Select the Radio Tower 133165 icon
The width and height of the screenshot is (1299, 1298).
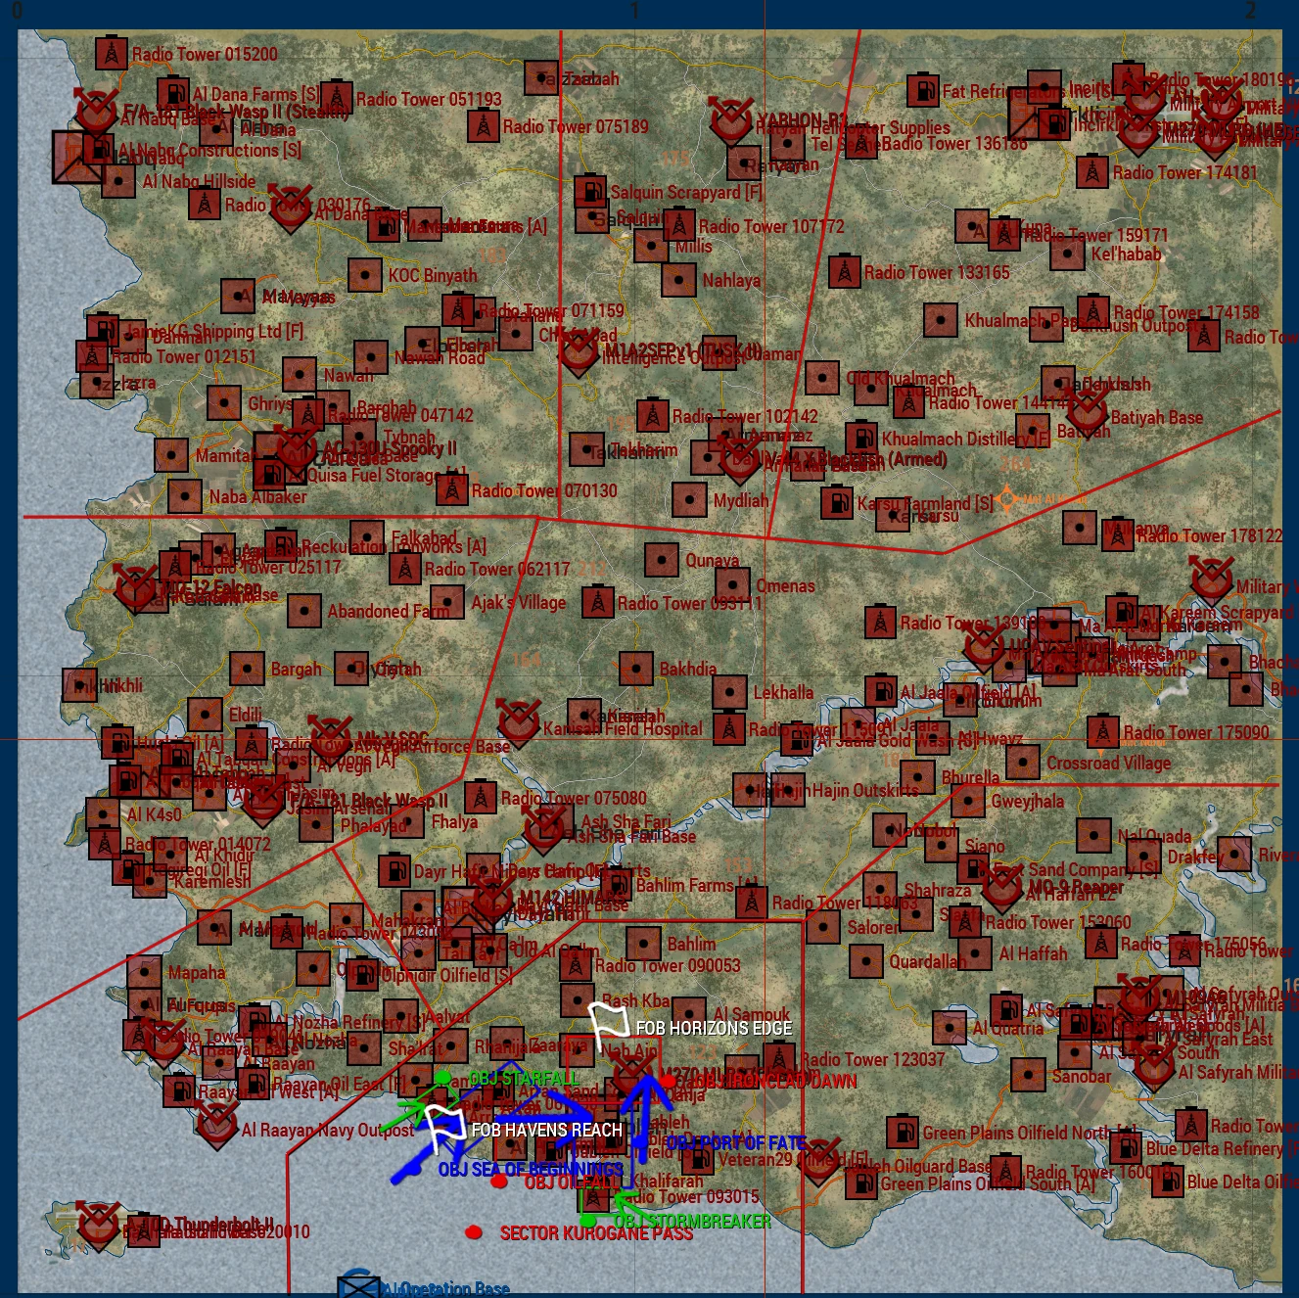click(x=844, y=271)
